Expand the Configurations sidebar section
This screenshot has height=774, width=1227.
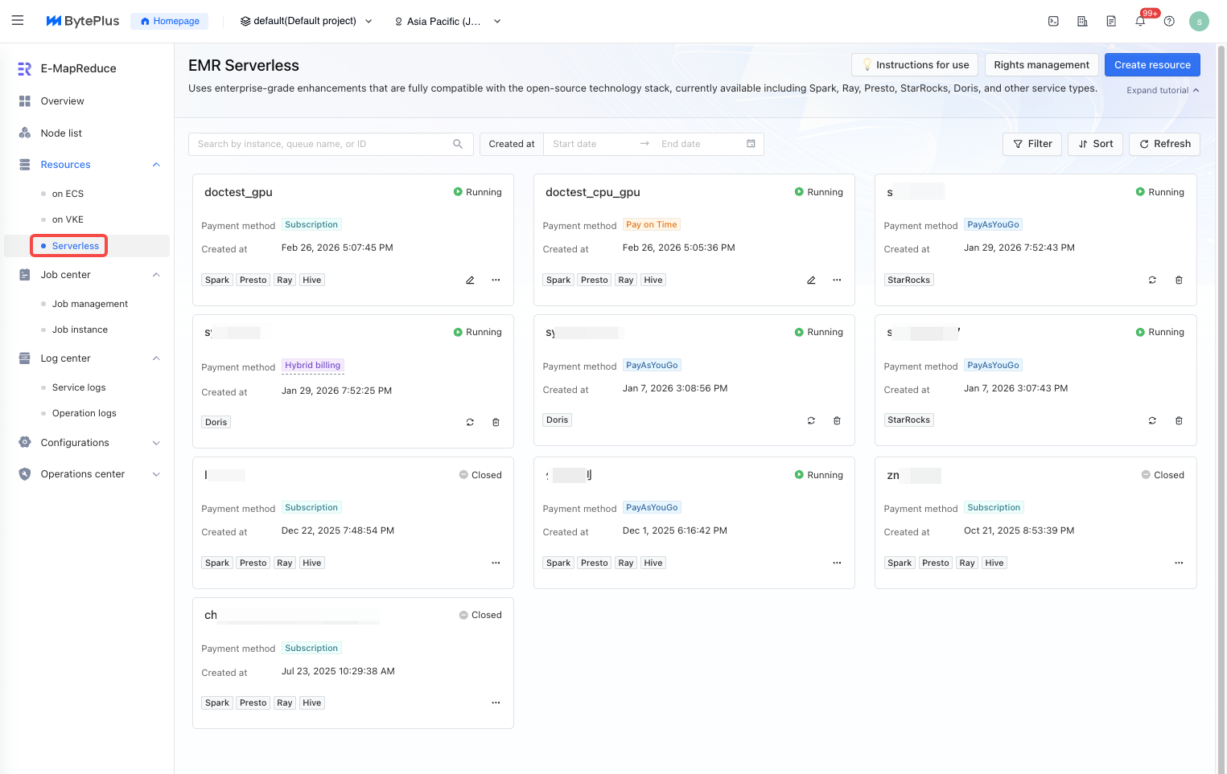click(x=156, y=443)
